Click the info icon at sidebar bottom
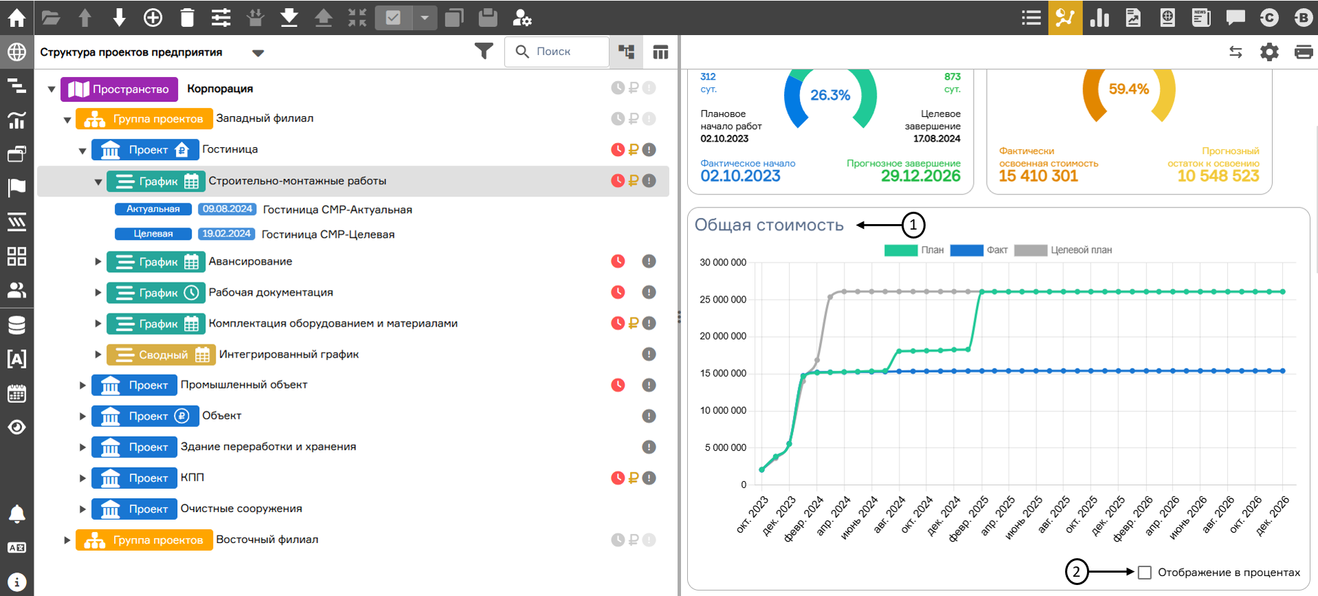Screen dimensions: 1318x596 coord(16,582)
